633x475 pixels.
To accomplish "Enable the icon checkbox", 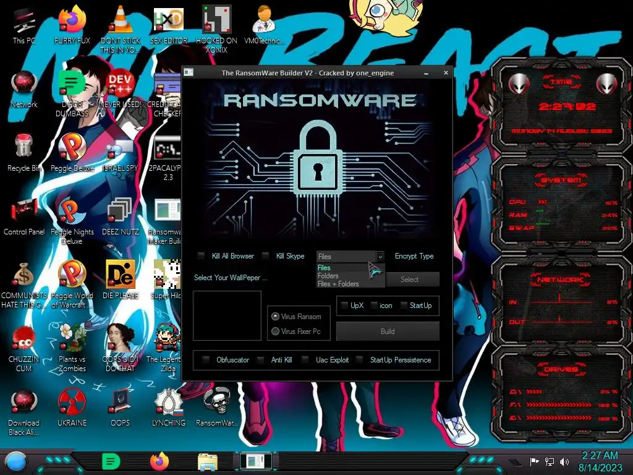I will point(374,306).
